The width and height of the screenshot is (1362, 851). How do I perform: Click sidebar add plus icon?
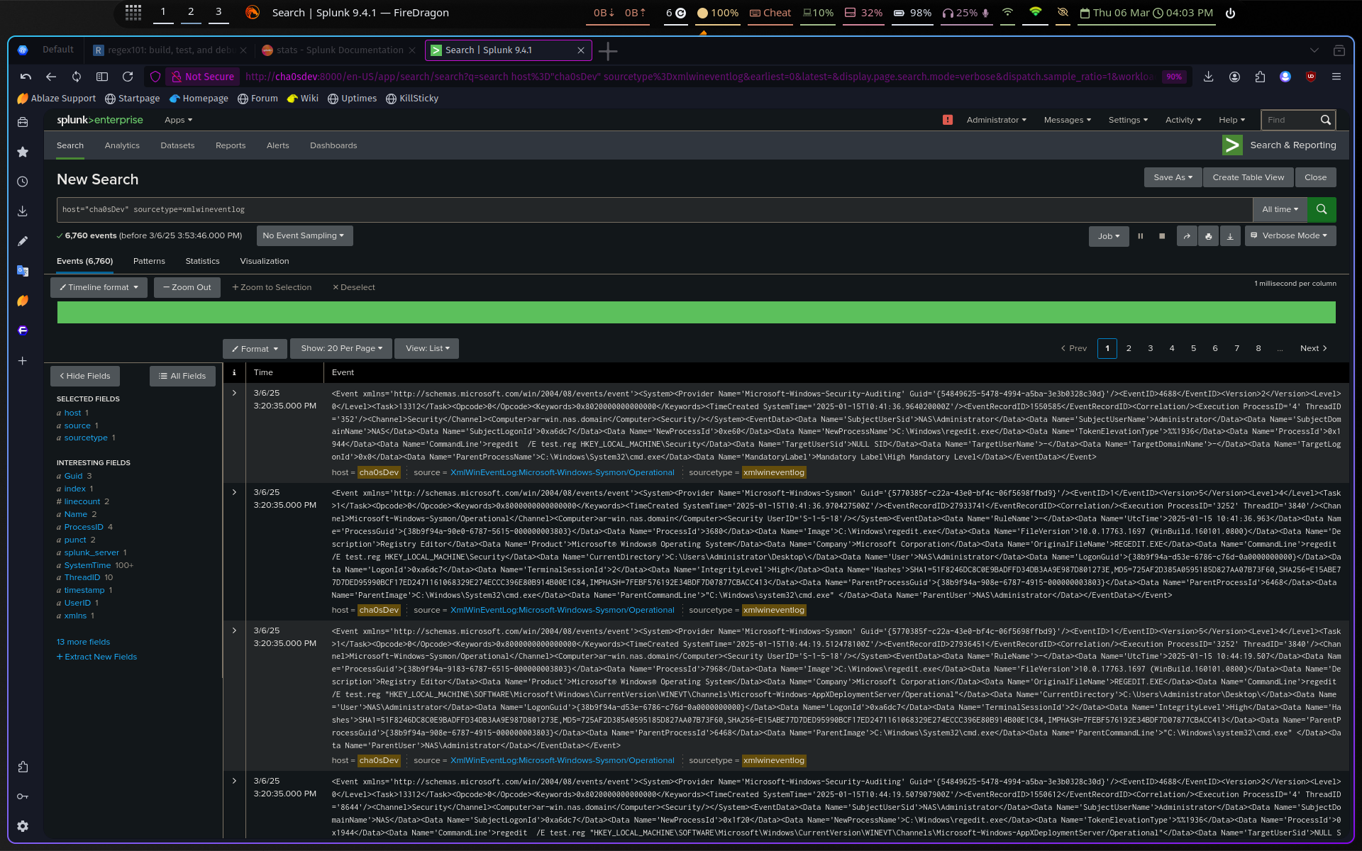point(23,361)
